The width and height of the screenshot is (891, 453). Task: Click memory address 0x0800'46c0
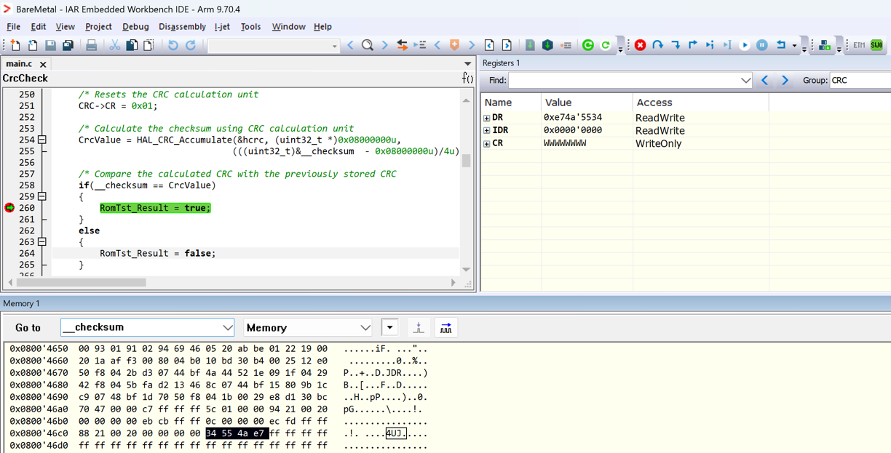pyautogui.click(x=39, y=433)
